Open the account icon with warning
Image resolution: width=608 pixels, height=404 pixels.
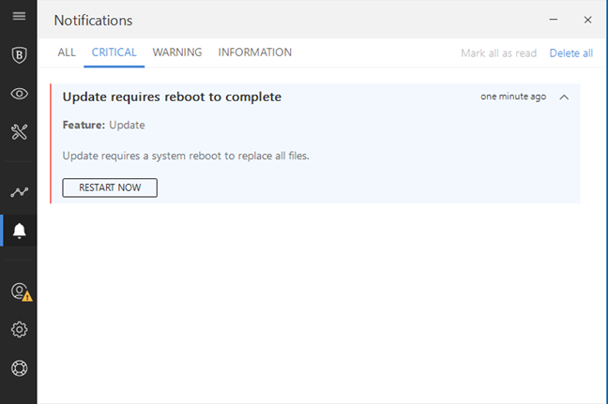point(20,292)
